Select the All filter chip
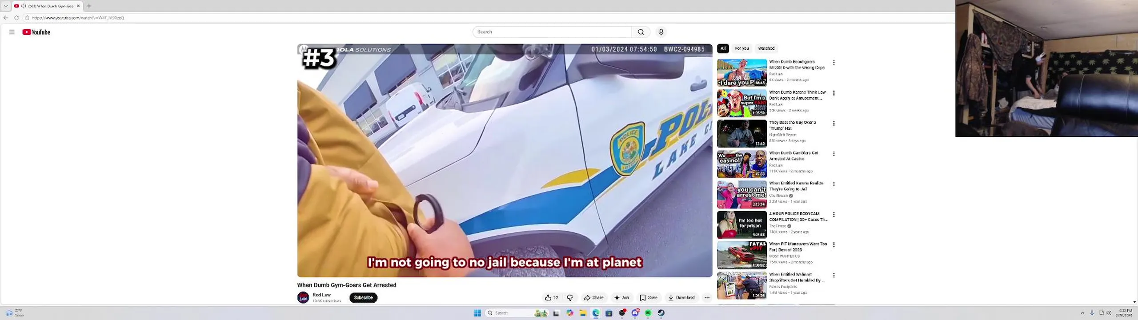 tap(723, 48)
